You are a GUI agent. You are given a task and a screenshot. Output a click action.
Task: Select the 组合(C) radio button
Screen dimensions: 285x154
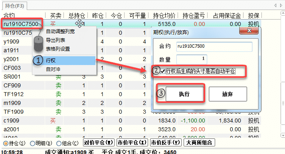click(59, 143)
